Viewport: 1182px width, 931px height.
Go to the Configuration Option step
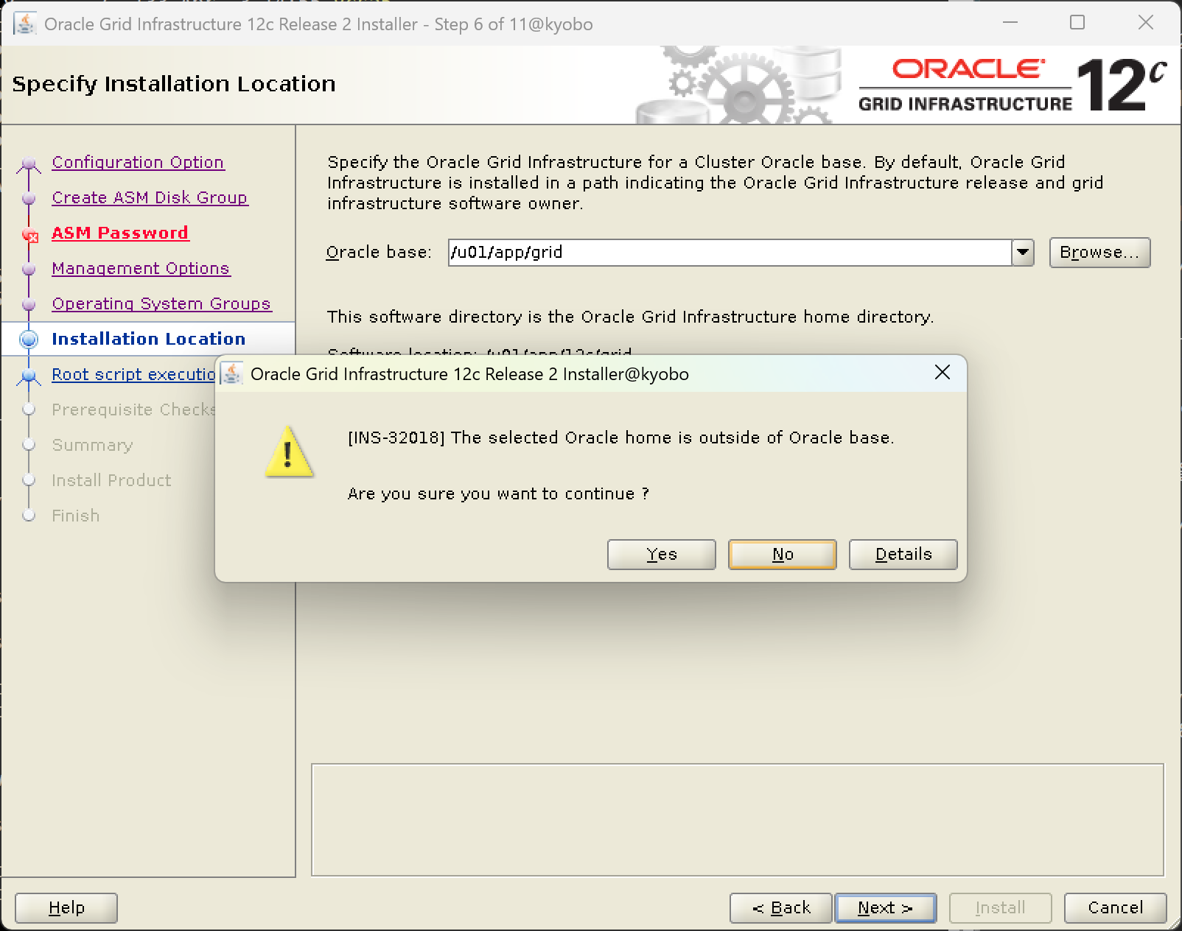pos(138,162)
